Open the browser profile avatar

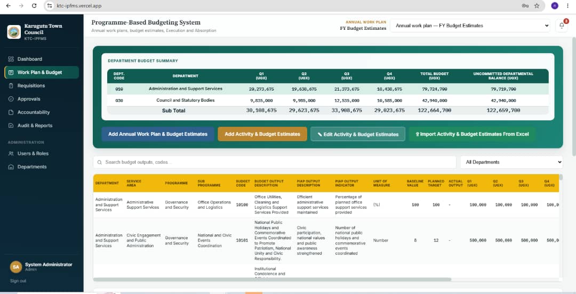click(555, 5)
